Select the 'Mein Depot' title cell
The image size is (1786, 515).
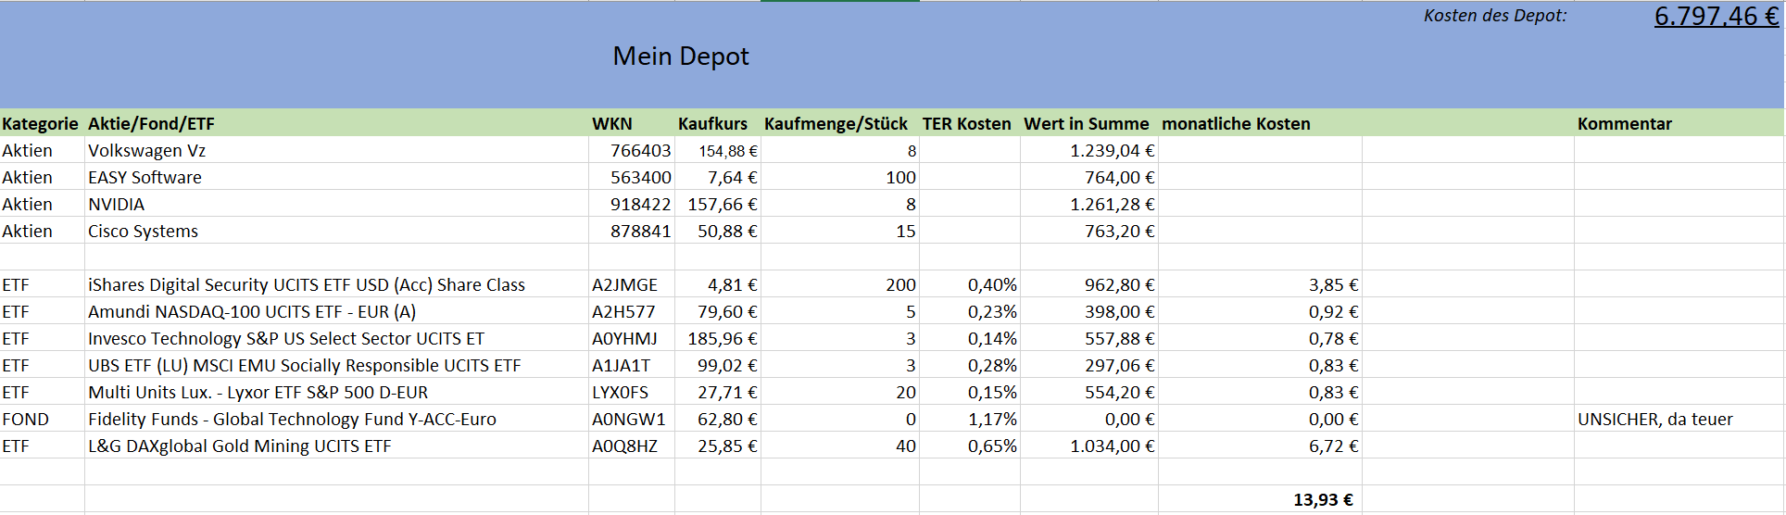tap(681, 57)
